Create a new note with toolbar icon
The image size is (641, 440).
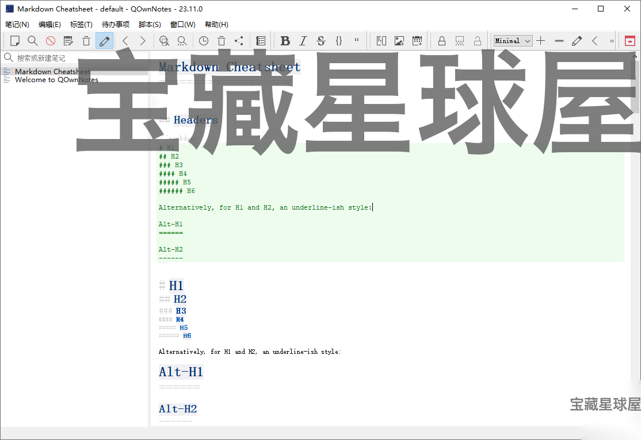pyautogui.click(x=15, y=41)
